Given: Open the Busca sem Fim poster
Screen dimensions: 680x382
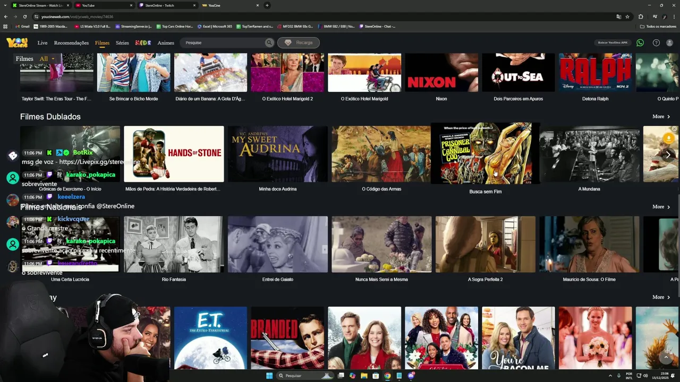Looking at the screenshot, I should [x=486, y=153].
